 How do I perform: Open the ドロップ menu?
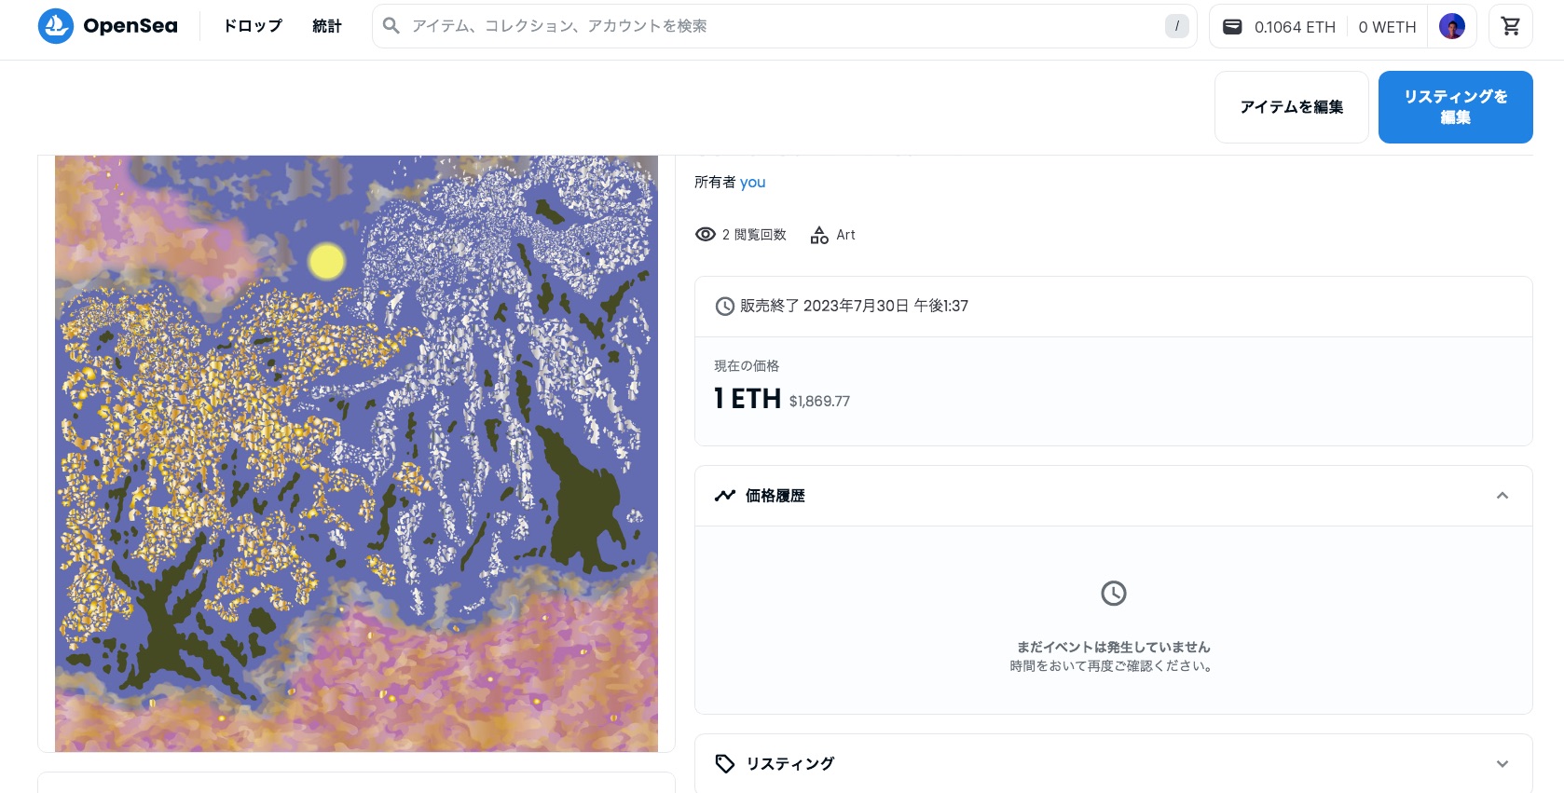[253, 26]
